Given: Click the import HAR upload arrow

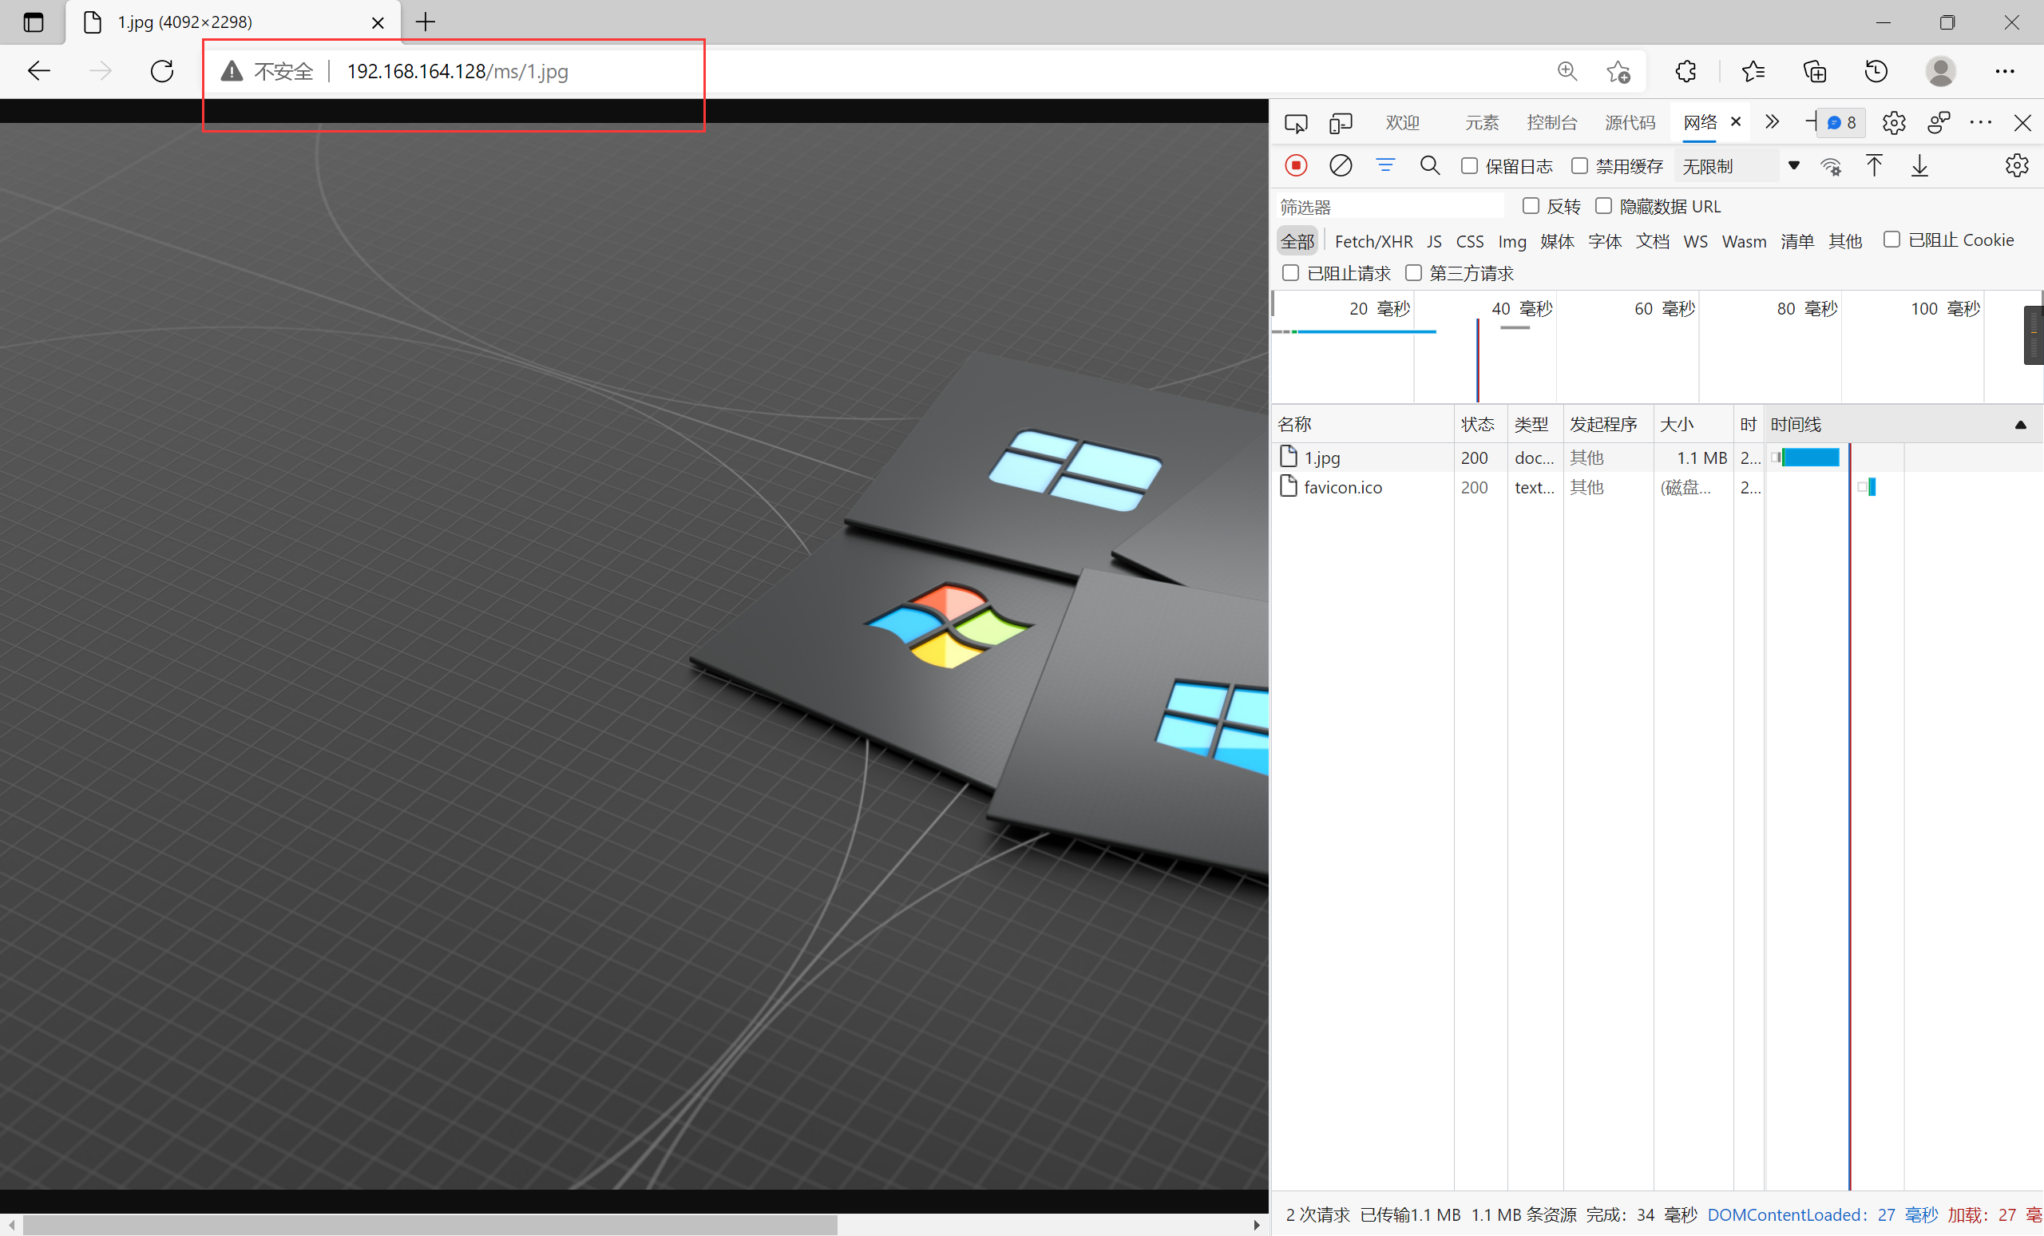Looking at the screenshot, I should point(1874,166).
